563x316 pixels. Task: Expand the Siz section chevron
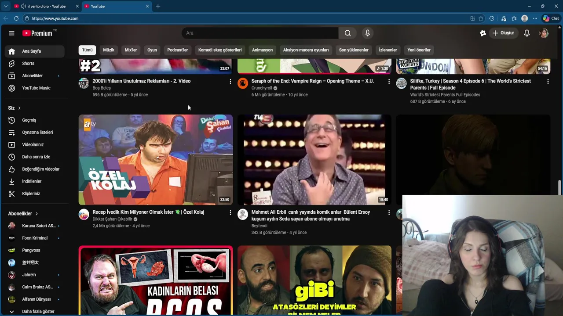(x=19, y=108)
